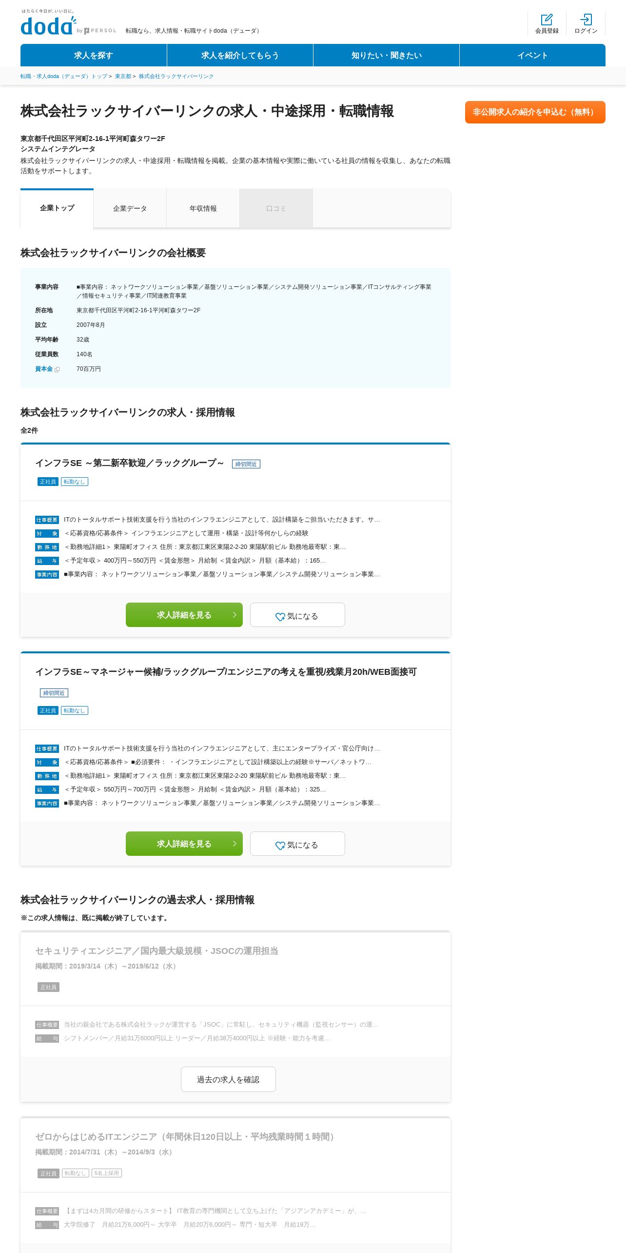Click the 資本金 value 70百万円

[x=89, y=369]
